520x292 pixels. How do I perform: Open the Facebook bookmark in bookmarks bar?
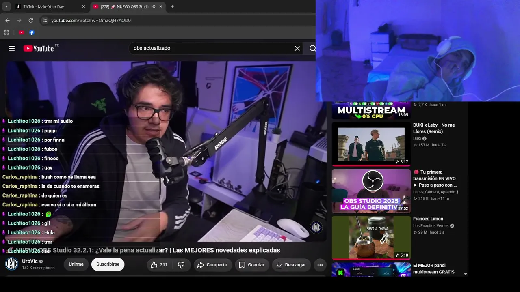tap(32, 32)
